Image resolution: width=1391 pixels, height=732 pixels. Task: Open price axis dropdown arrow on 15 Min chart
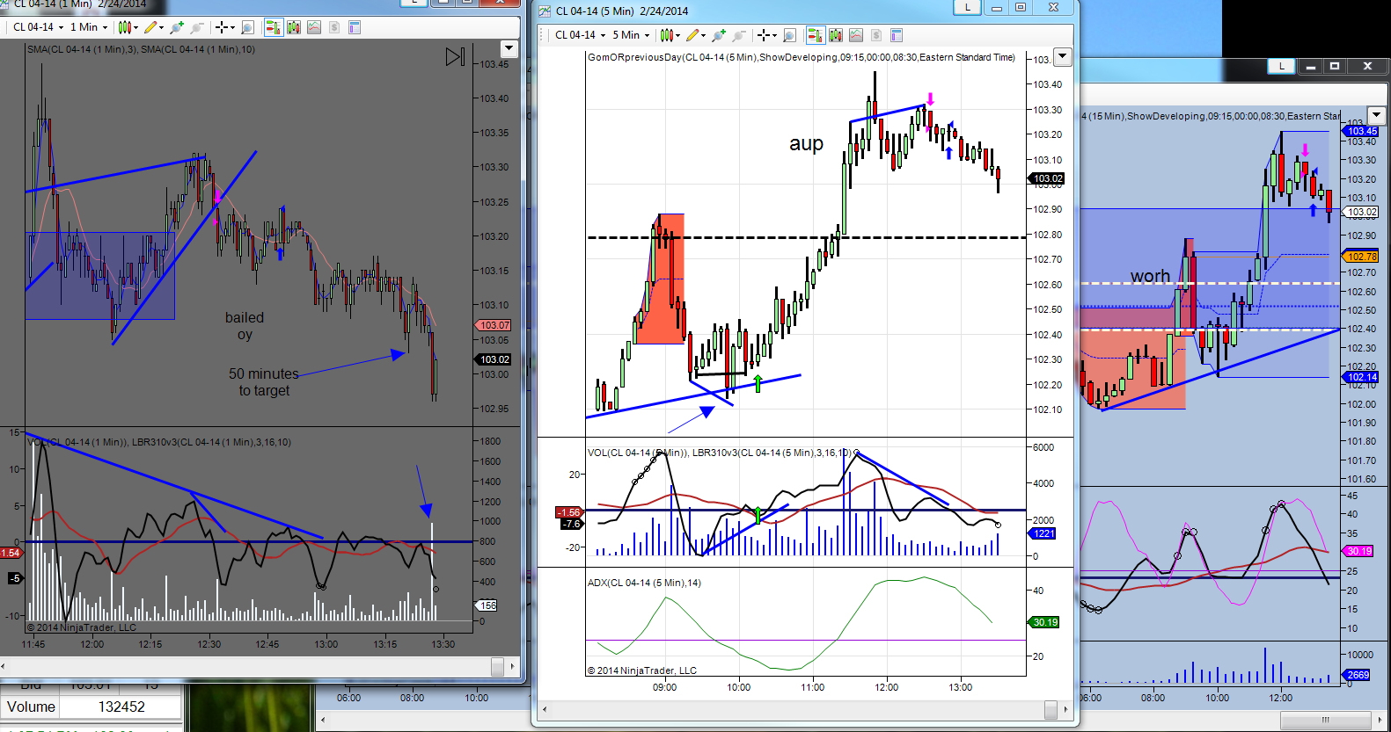[1377, 115]
